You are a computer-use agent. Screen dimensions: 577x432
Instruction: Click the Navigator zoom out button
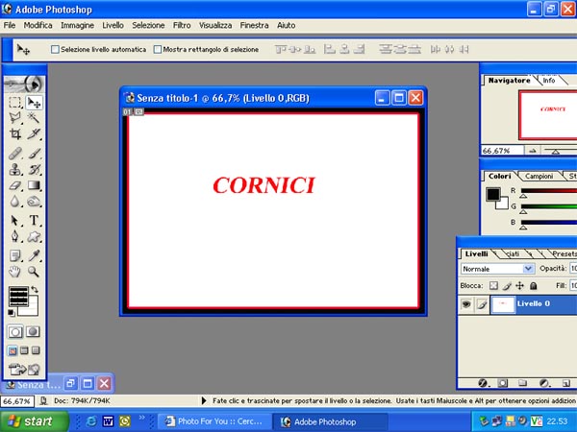(532, 151)
